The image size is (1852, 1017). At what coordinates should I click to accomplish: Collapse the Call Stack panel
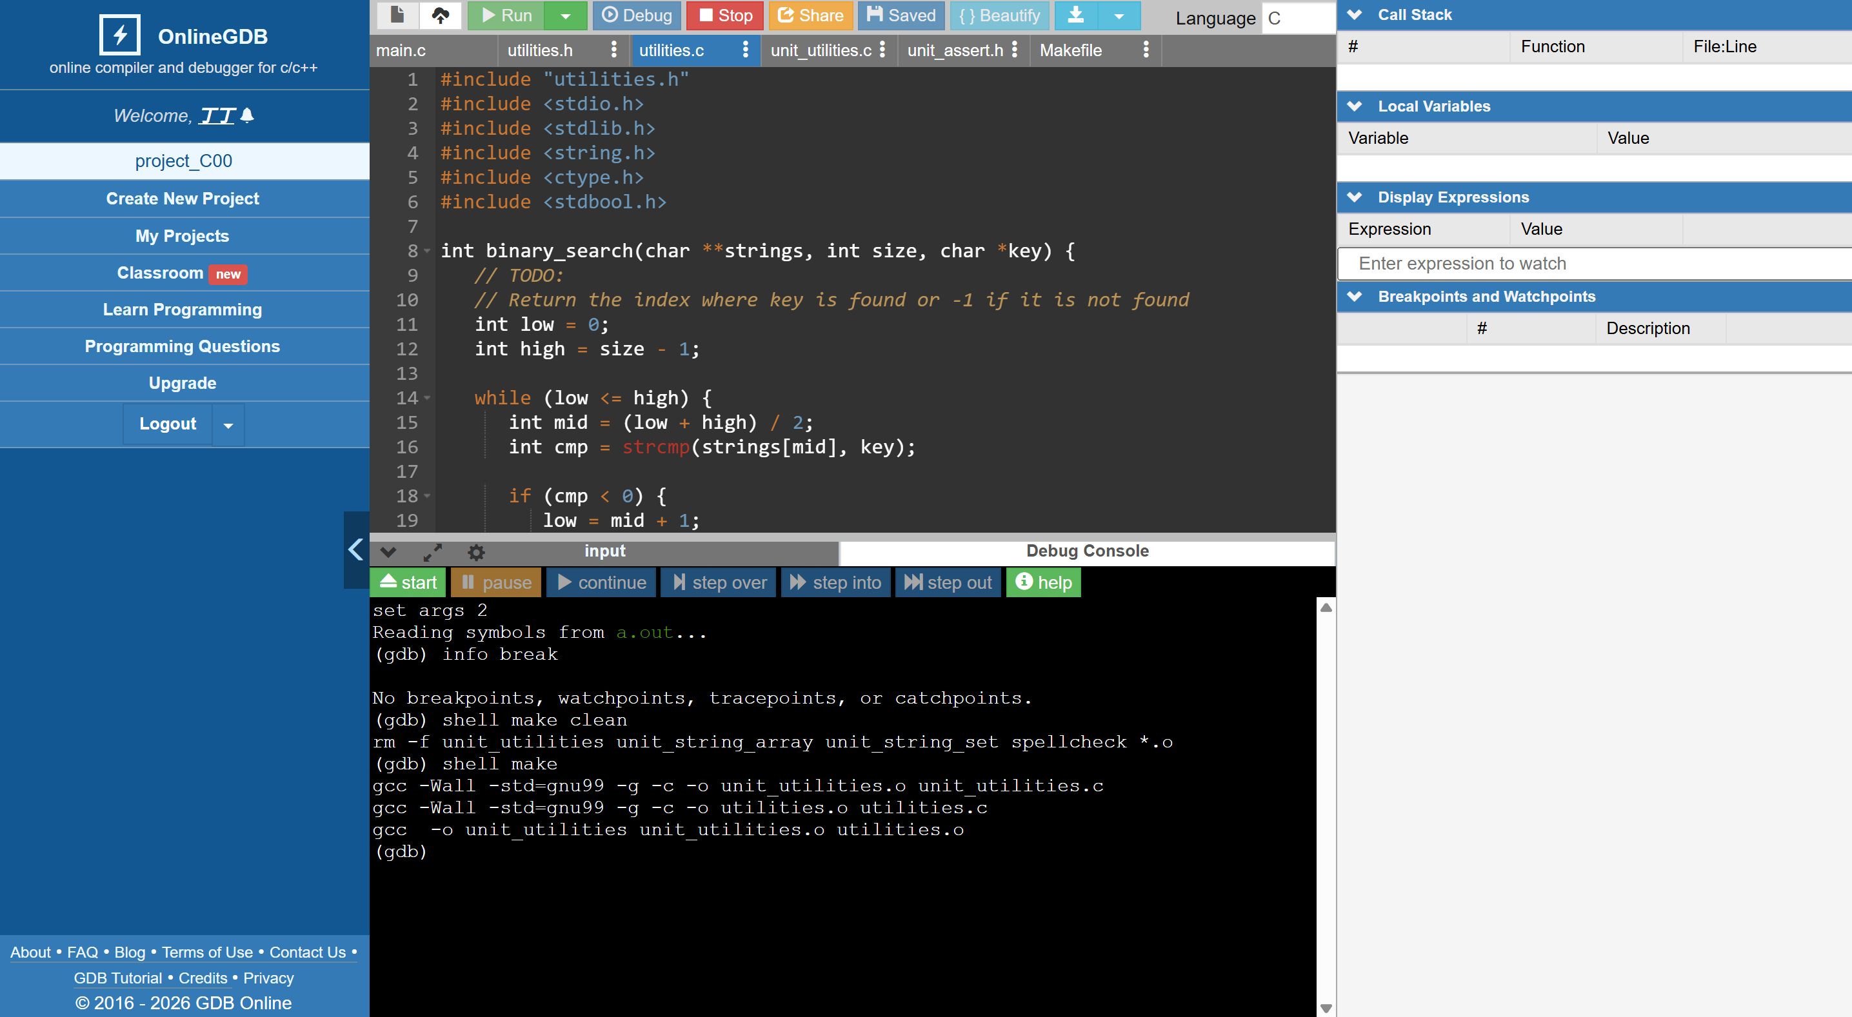pos(1355,15)
